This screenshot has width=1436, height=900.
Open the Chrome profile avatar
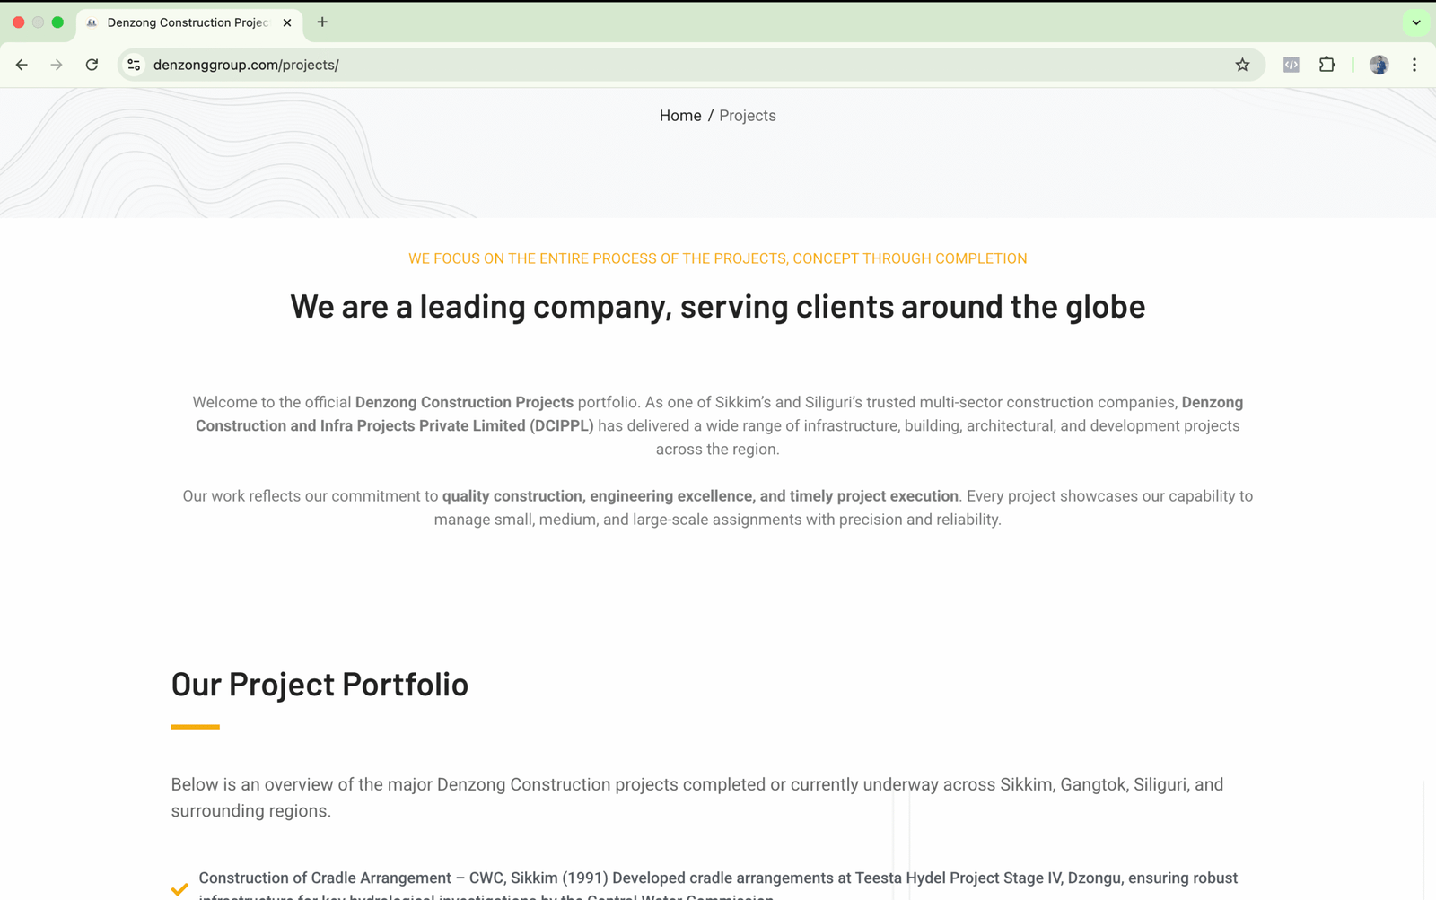pyautogui.click(x=1379, y=65)
